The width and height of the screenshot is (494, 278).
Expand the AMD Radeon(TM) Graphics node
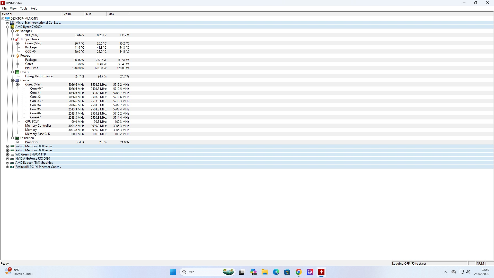pyautogui.click(x=8, y=163)
